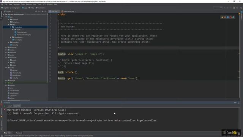
Task: Click the TODO tool window button
Action: pos(8,133)
